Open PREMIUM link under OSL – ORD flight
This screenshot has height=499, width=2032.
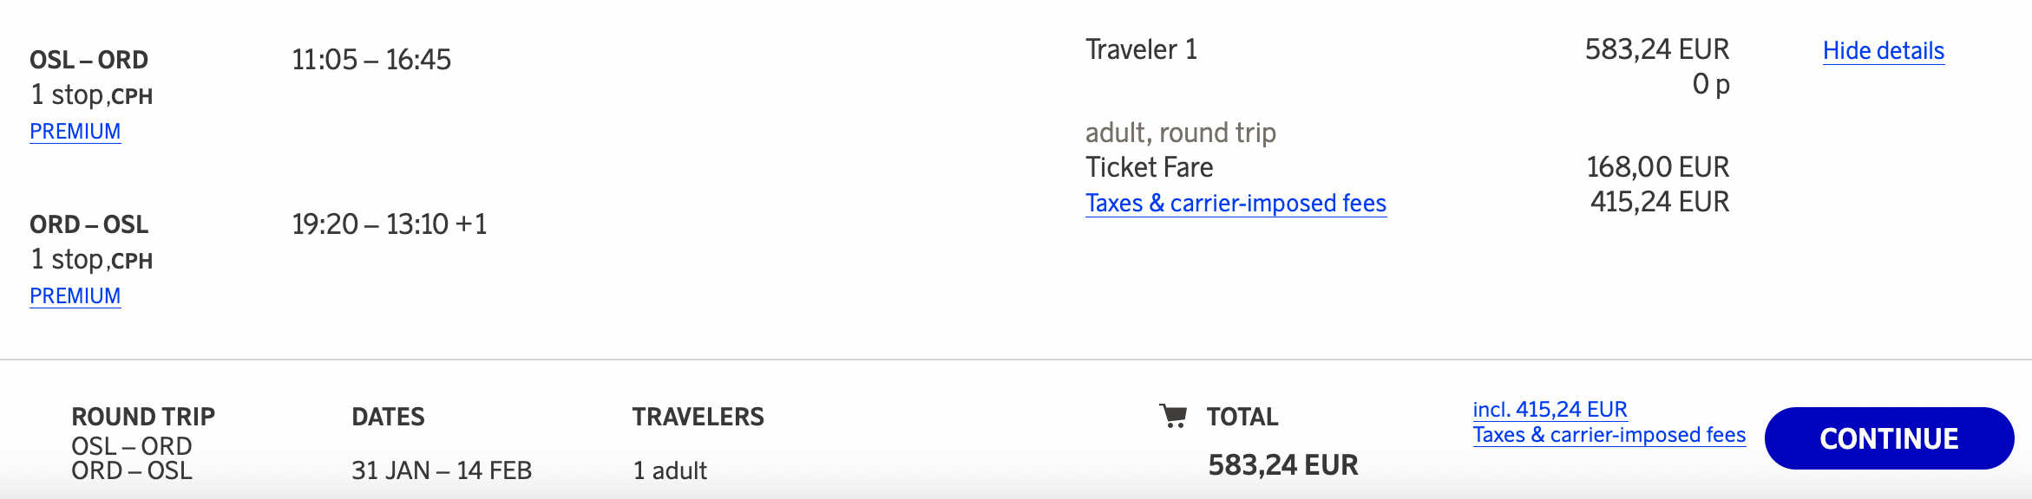75,132
